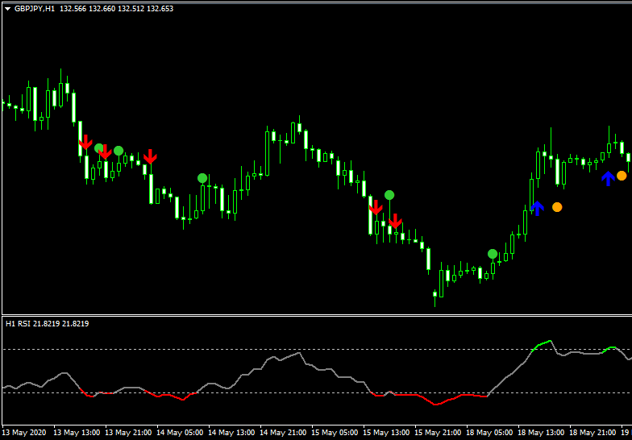Select the rightmost green dot marker
Screen dimensions: 632x440
[493, 254]
